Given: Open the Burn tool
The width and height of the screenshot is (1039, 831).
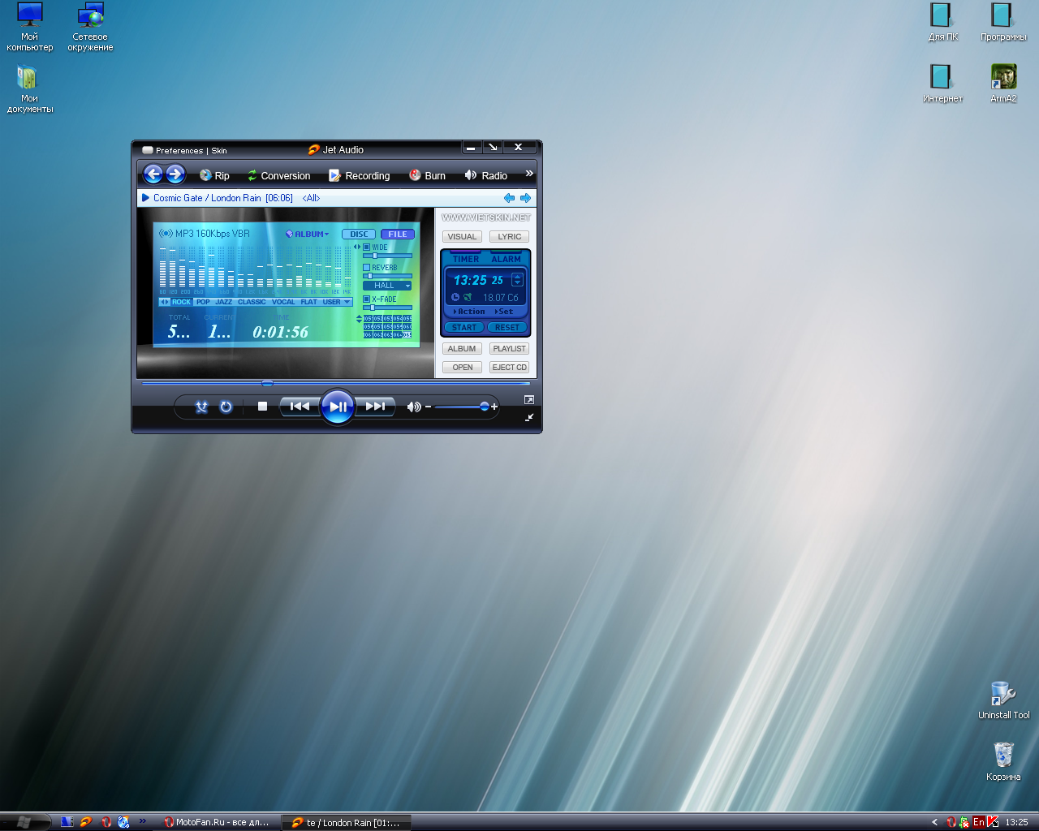Looking at the screenshot, I should 427,175.
